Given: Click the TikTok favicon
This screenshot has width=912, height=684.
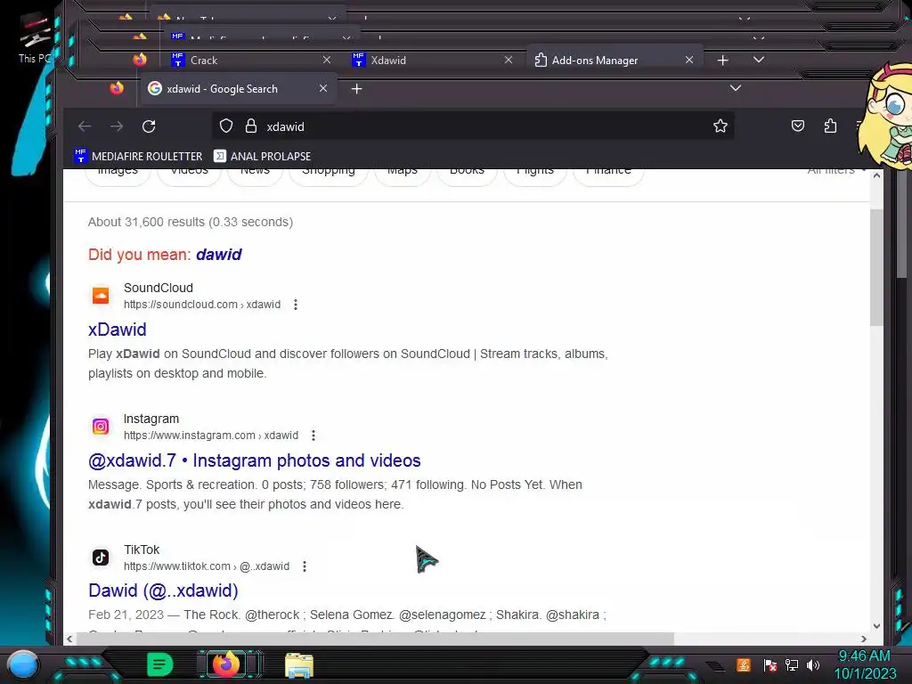Looking at the screenshot, I should click(x=101, y=558).
